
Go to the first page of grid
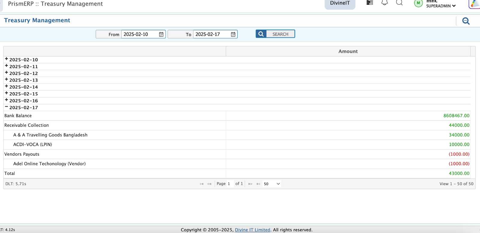coord(202,184)
